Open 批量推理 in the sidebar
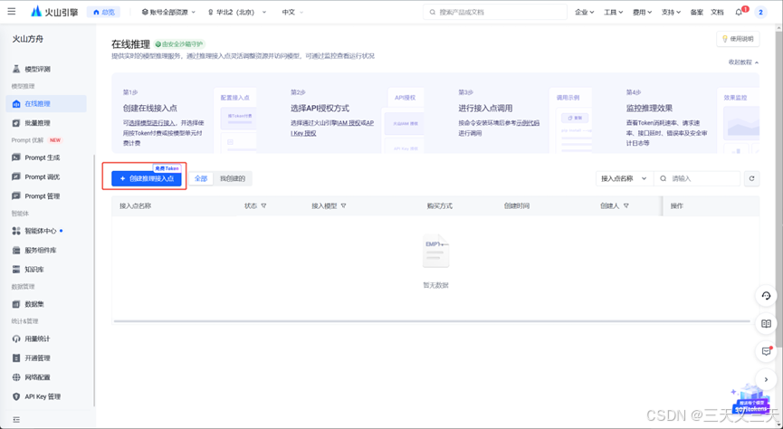Image resolution: width=783 pixels, height=429 pixels. (x=37, y=123)
